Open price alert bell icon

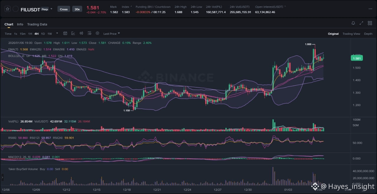(x=353, y=23)
